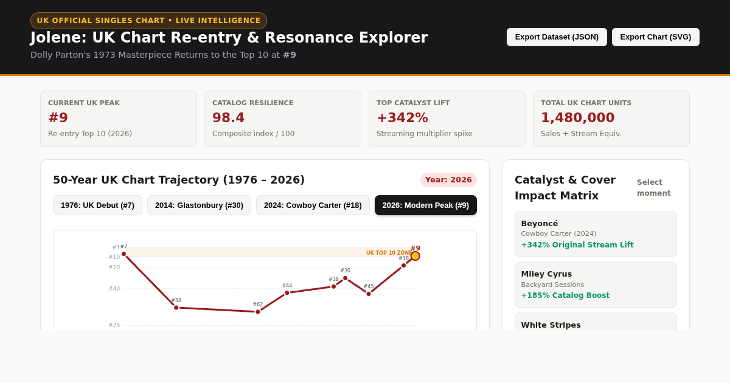Click the #58 data point on chart
The height and width of the screenshot is (383, 730).
coord(176,308)
